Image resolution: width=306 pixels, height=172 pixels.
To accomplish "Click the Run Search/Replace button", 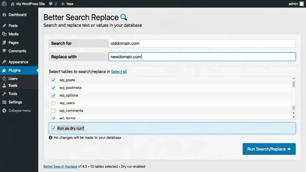I will tap(269, 149).
